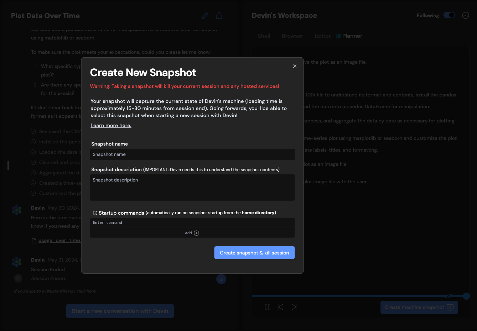This screenshot has height=331, width=477.
Task: Focus the Enter command startup field
Action: (192, 223)
